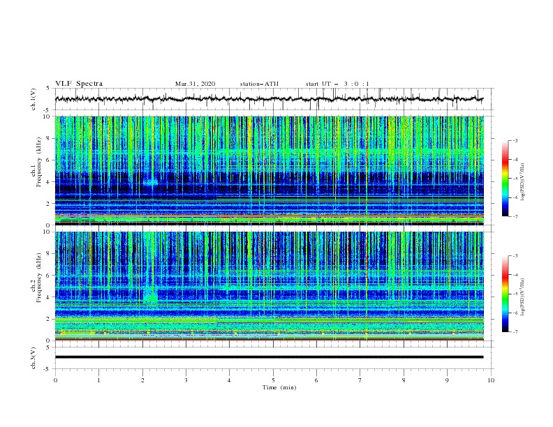Viewport: 553px width, 427px height.
Task: Click the "-3" tick on ch.1 color bar
Action: pyautogui.click(x=515, y=140)
